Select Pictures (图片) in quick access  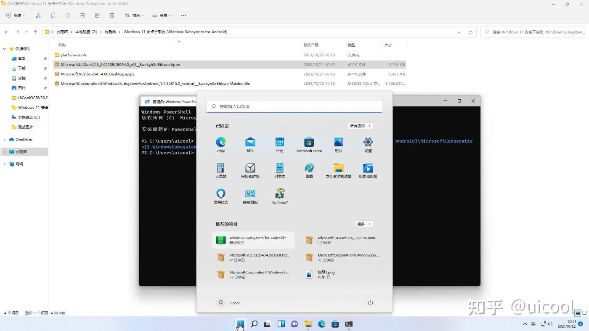tap(22, 88)
